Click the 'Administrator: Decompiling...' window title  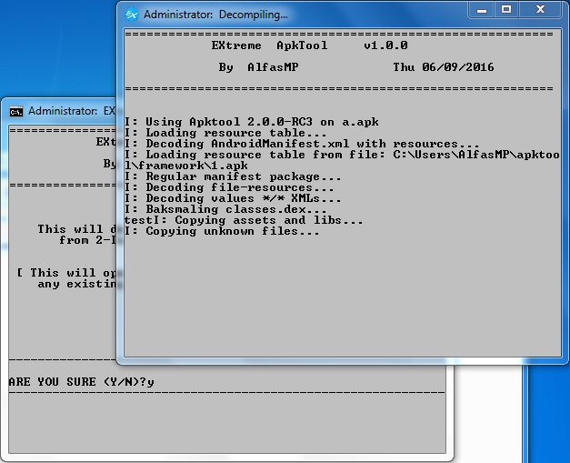click(x=215, y=15)
